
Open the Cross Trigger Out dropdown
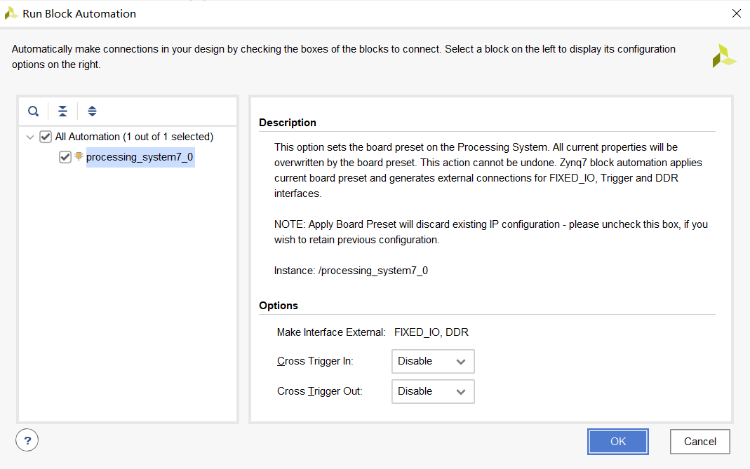[x=433, y=391]
